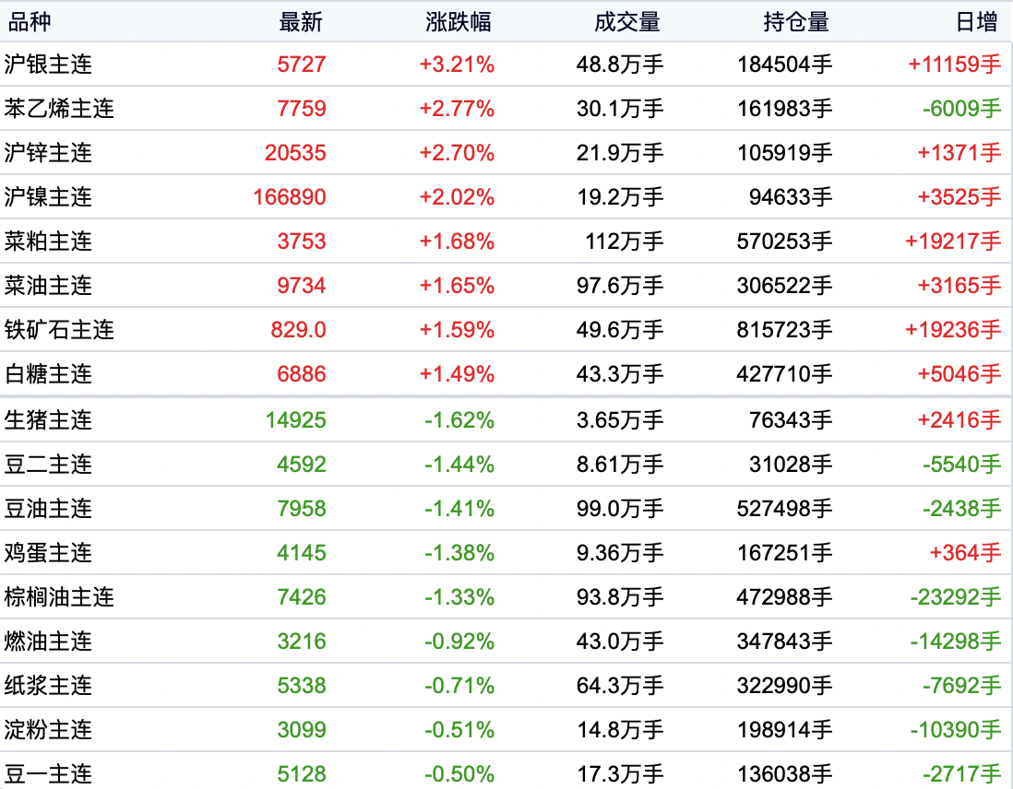Screen dimensions: 1013x789
Task: Open the 沪锌主连 contract
Action: 49,153
